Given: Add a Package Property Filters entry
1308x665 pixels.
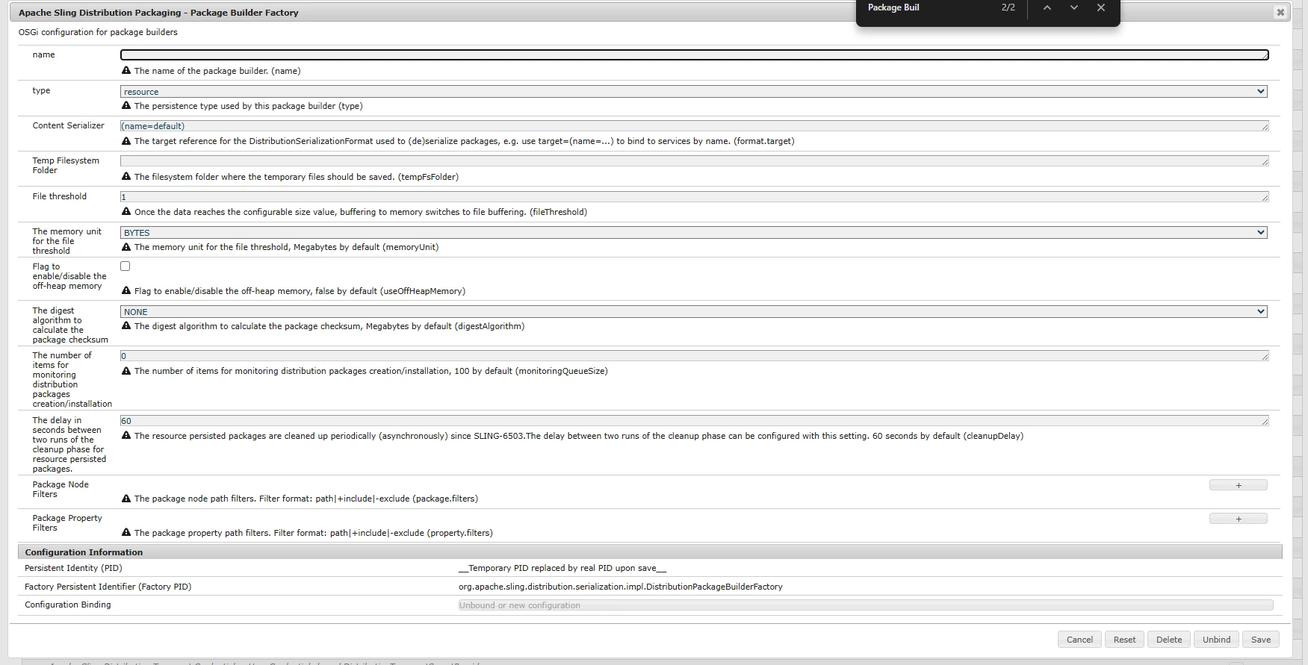Looking at the screenshot, I should [1239, 519].
